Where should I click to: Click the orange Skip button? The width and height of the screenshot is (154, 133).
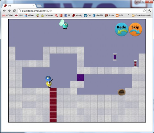coord(135,29)
